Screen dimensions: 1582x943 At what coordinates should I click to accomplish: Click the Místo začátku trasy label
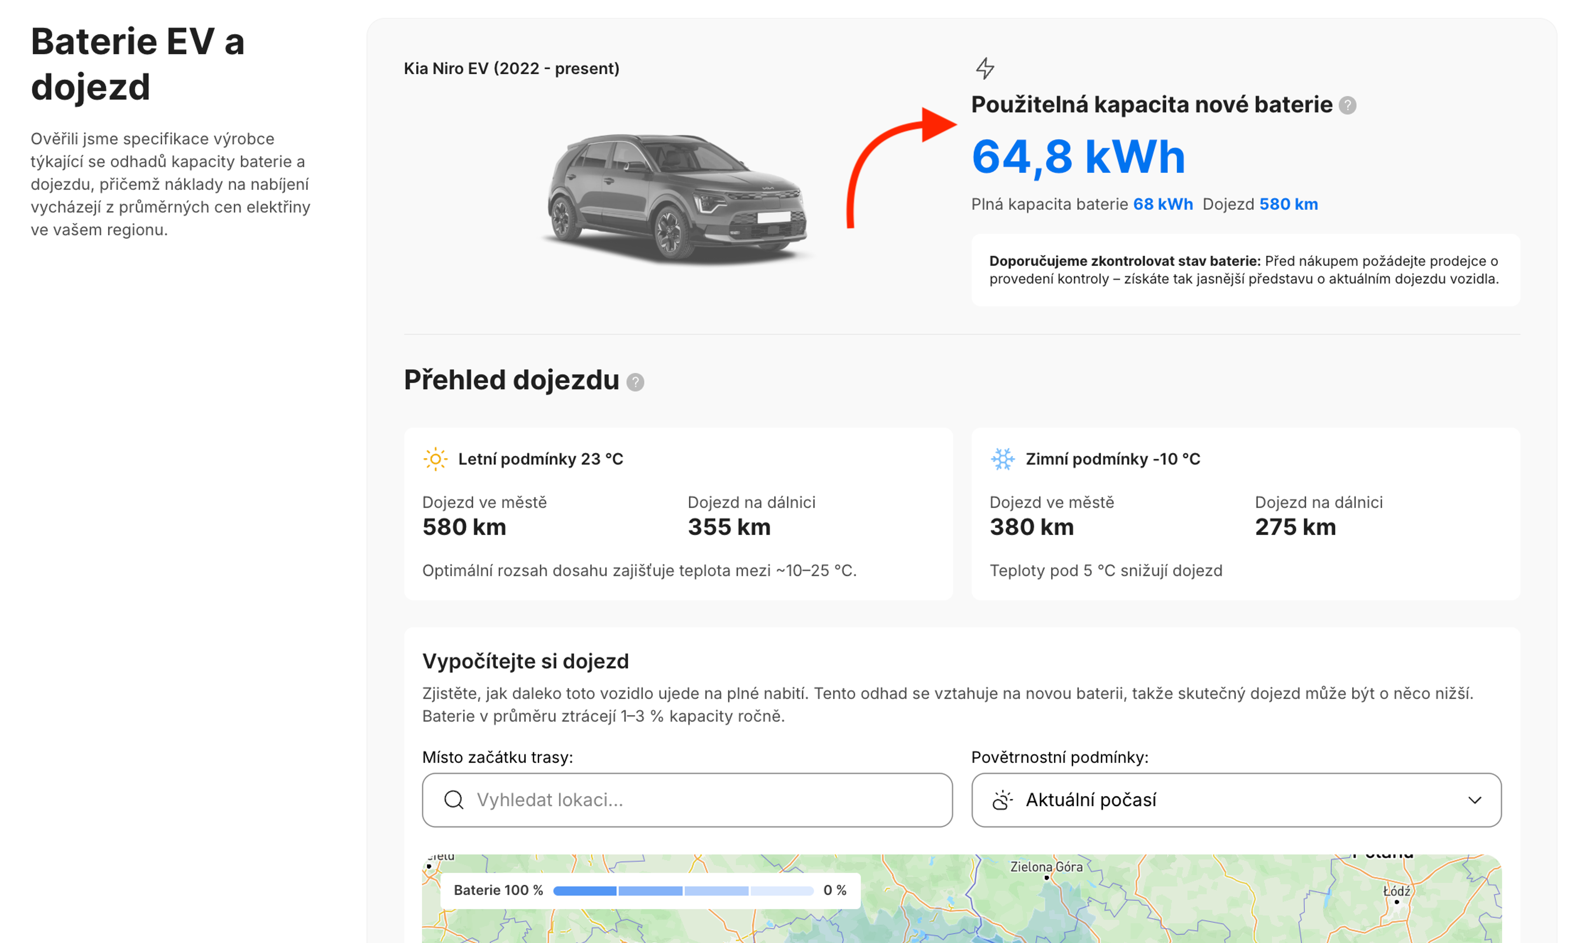pyautogui.click(x=498, y=758)
